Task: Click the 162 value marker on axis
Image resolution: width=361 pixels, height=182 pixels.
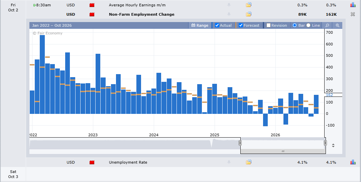Action: (329, 95)
